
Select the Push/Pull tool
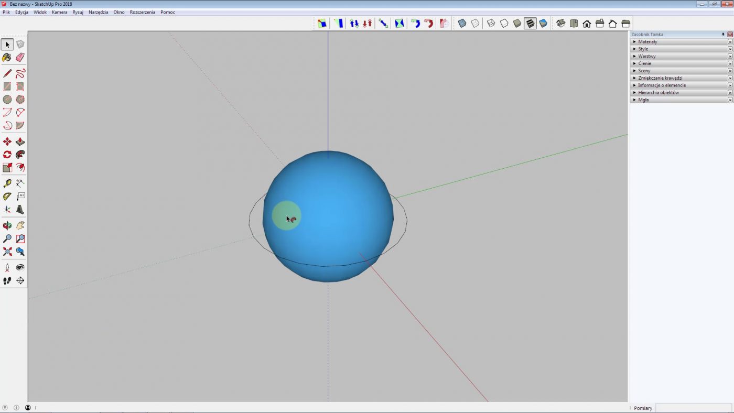(20, 141)
